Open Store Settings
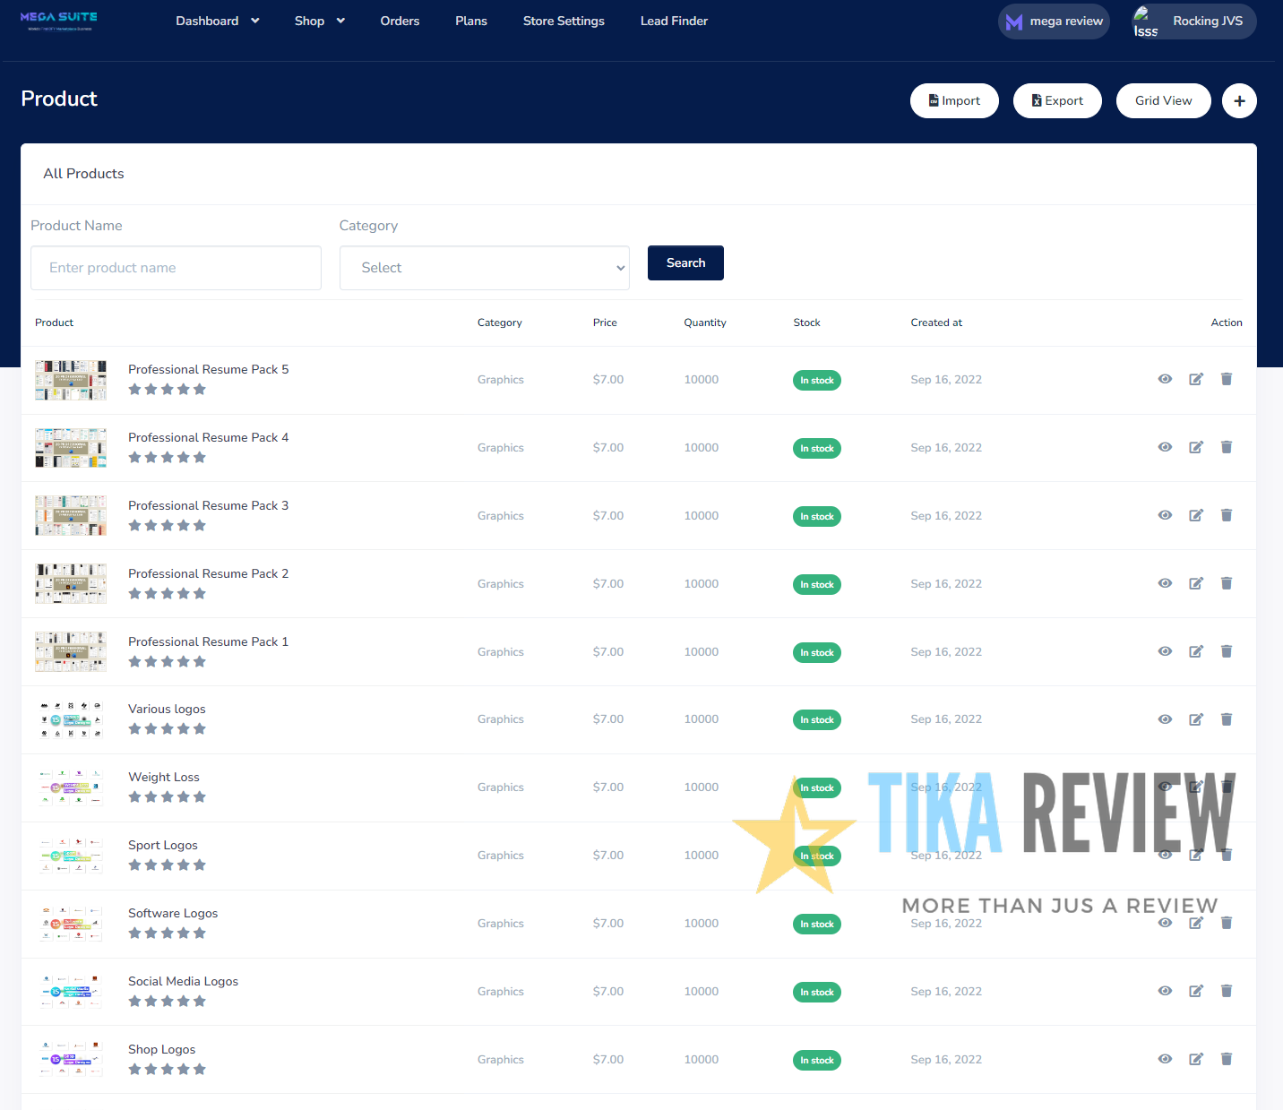This screenshot has height=1110, width=1283. click(x=563, y=21)
